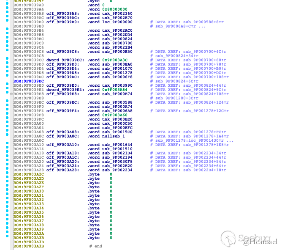282x250 pixels.
Task: Click operand sub_9F0006F8
Action: 117,77
